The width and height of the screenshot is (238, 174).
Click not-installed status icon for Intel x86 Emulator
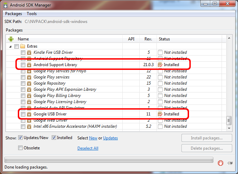pyautogui.click(x=160, y=126)
